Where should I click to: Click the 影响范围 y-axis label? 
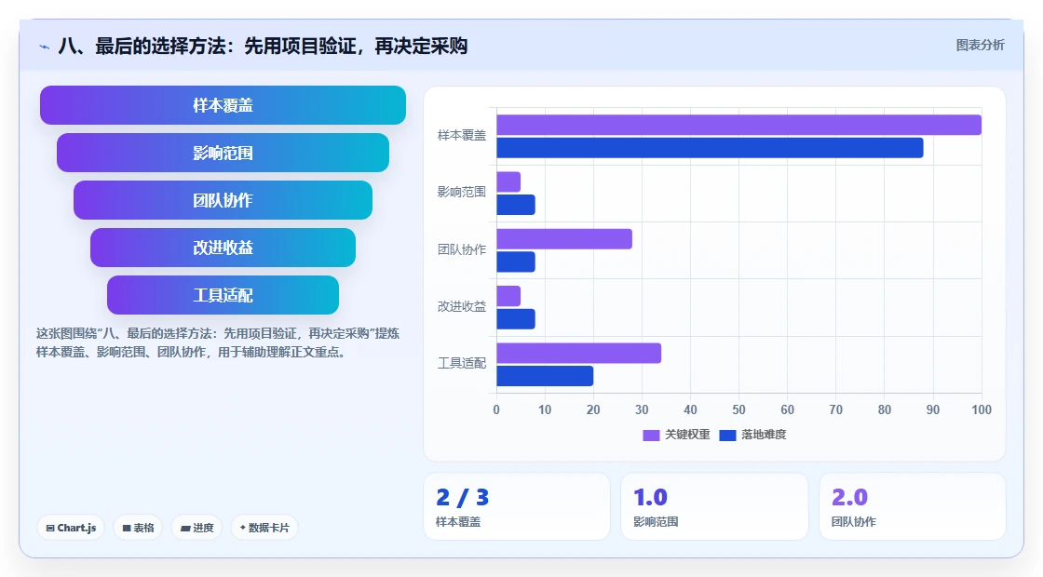tap(462, 192)
